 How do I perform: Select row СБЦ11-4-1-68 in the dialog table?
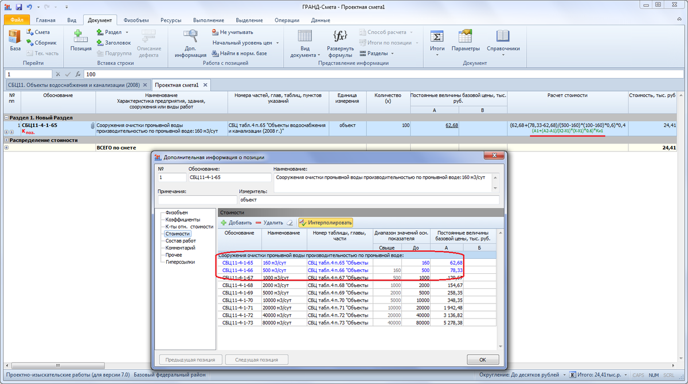click(x=357, y=285)
